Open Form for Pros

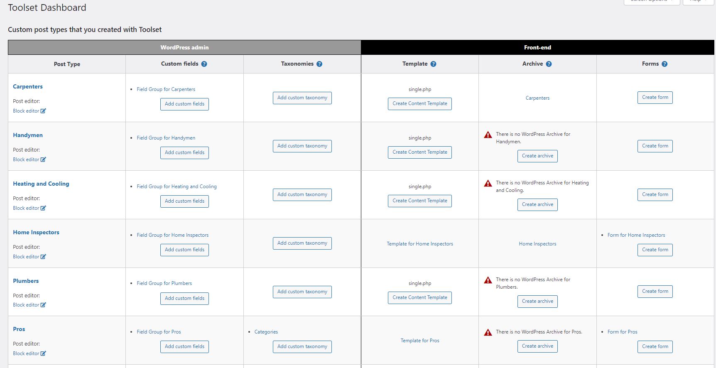coord(622,332)
